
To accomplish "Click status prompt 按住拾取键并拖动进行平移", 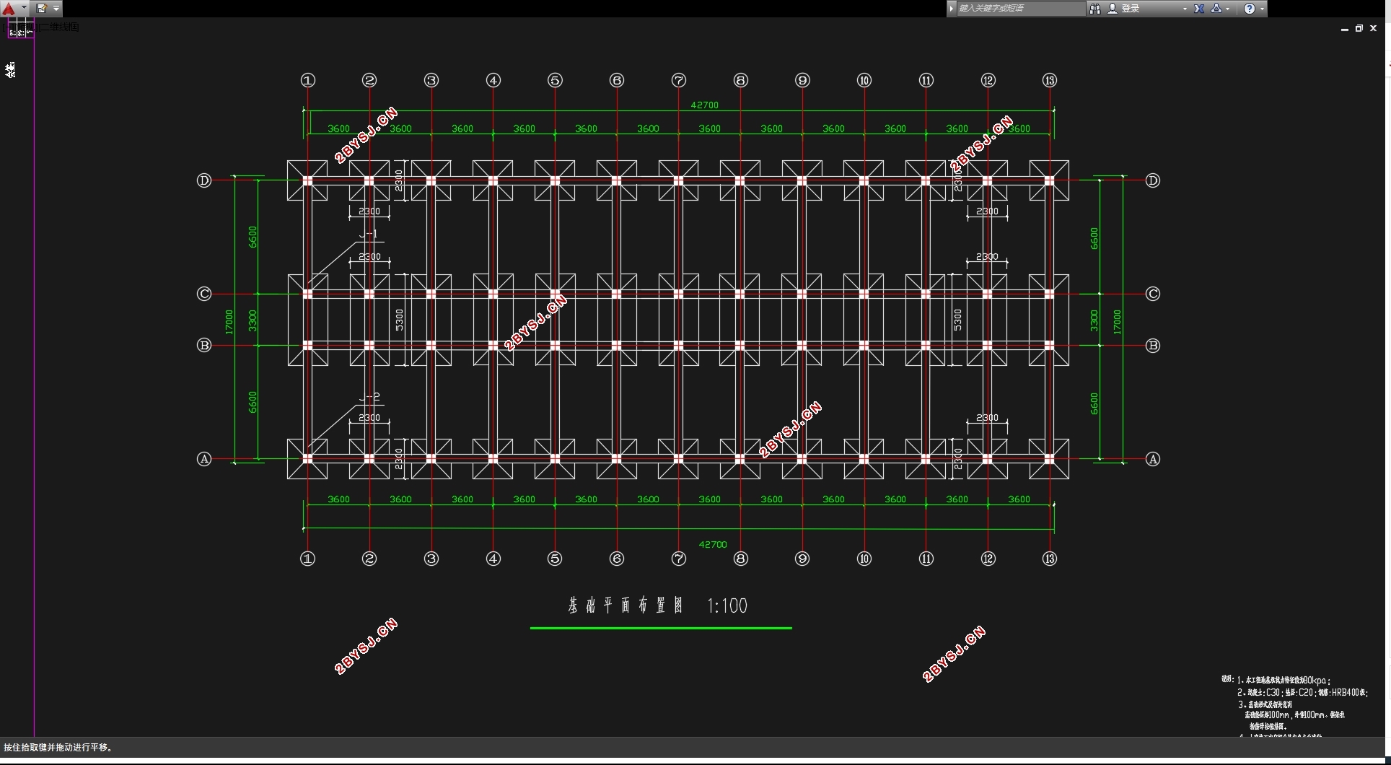I will click(x=59, y=748).
